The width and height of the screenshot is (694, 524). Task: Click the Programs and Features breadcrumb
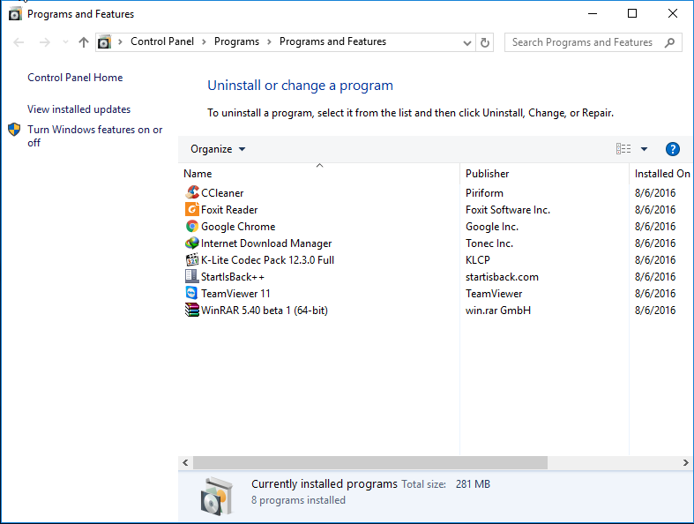(x=332, y=41)
